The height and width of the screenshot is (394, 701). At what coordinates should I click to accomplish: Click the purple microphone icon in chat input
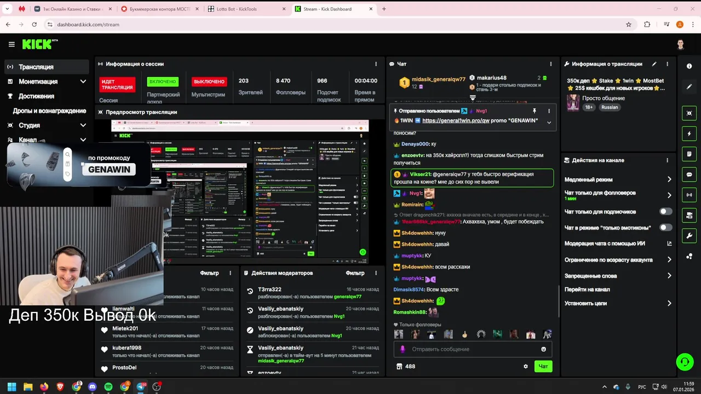click(403, 349)
